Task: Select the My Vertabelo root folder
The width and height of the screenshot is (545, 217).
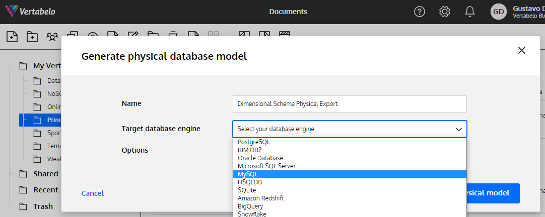Action: (x=40, y=66)
